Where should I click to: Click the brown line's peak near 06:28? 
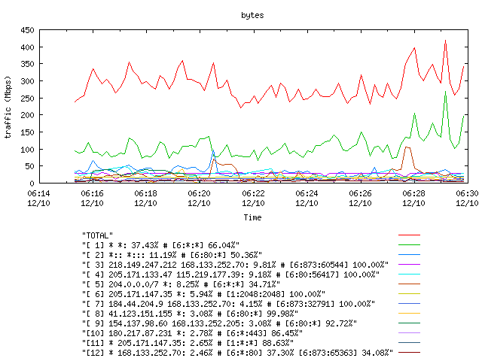tap(407, 147)
